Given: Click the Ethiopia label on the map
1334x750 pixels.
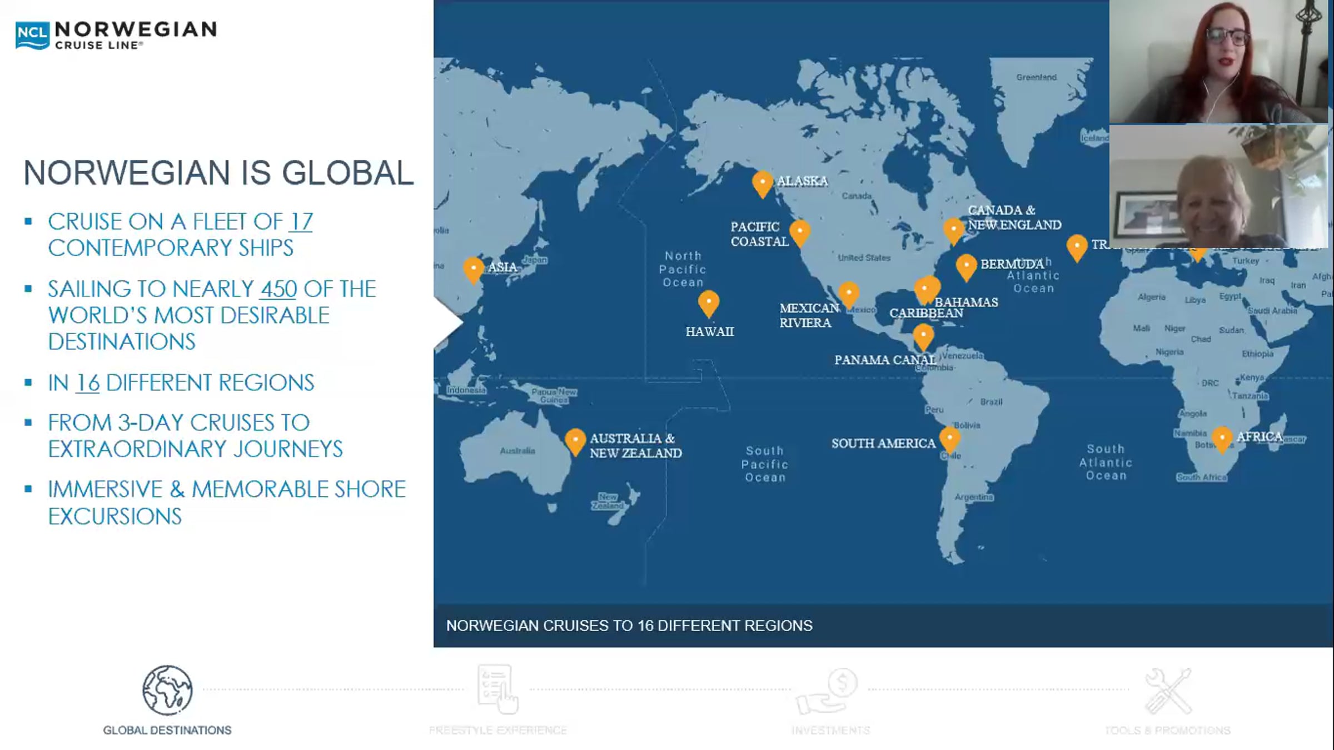Looking at the screenshot, I should tap(1258, 354).
